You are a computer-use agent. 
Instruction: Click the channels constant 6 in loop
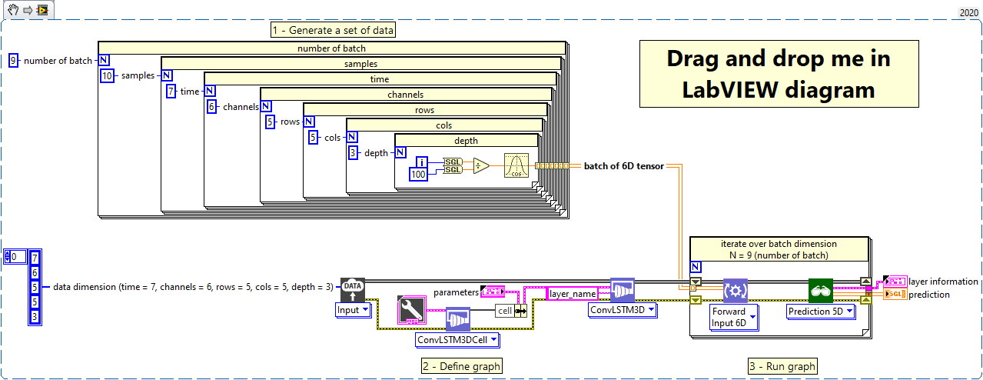(213, 107)
